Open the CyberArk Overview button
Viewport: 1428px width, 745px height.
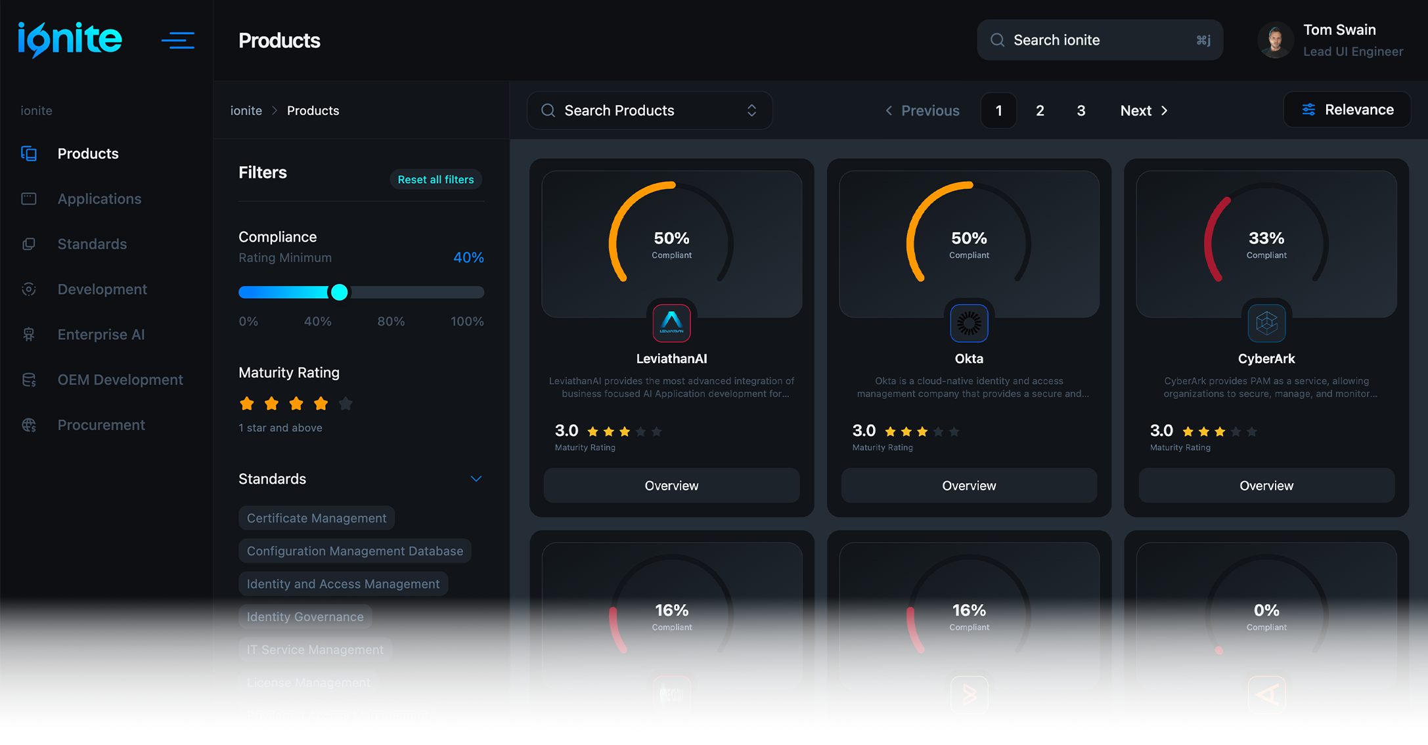coord(1266,486)
